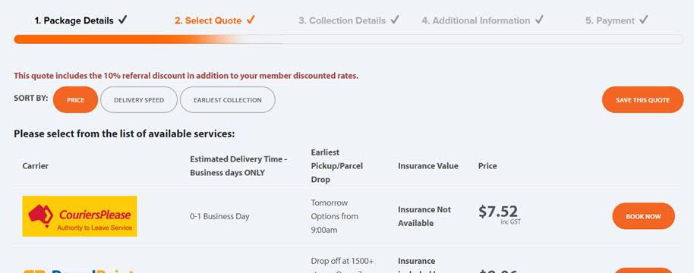
Task: Go to the Package Details step
Action: 74,20
